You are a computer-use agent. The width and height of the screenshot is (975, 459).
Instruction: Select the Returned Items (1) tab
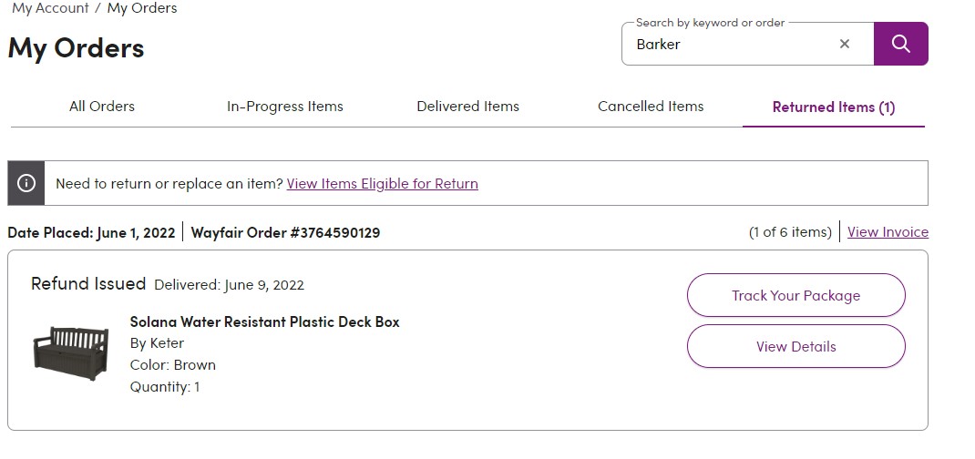point(833,107)
